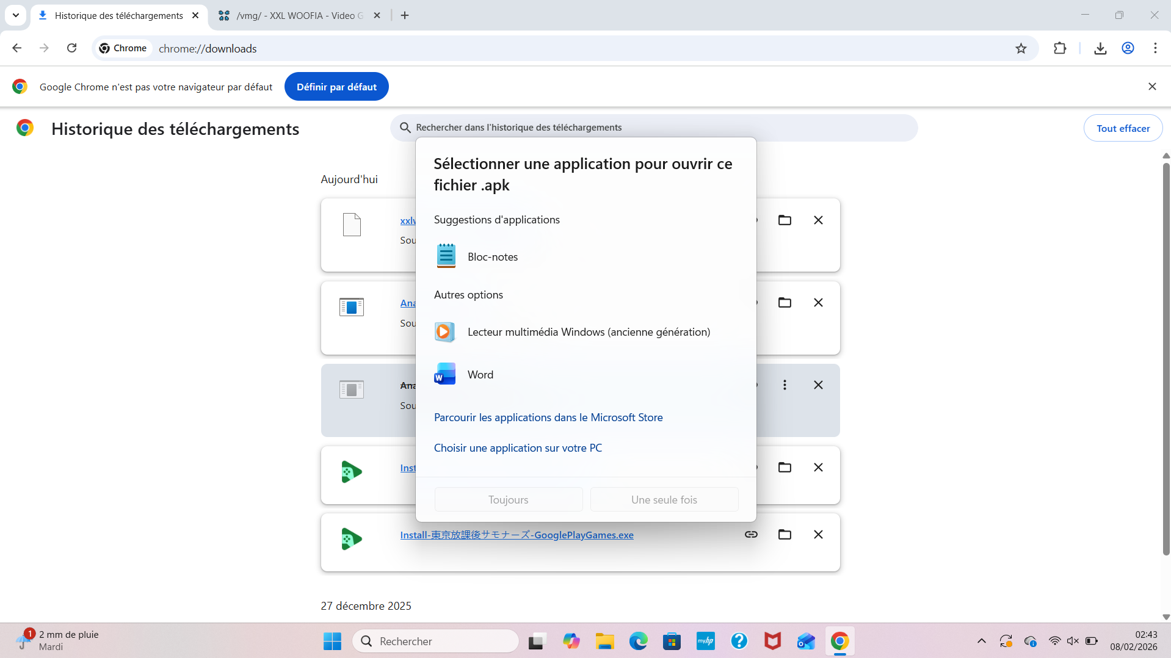The image size is (1171, 658).
Task: Select the Historique des téléchargements tab
Action: [118, 15]
